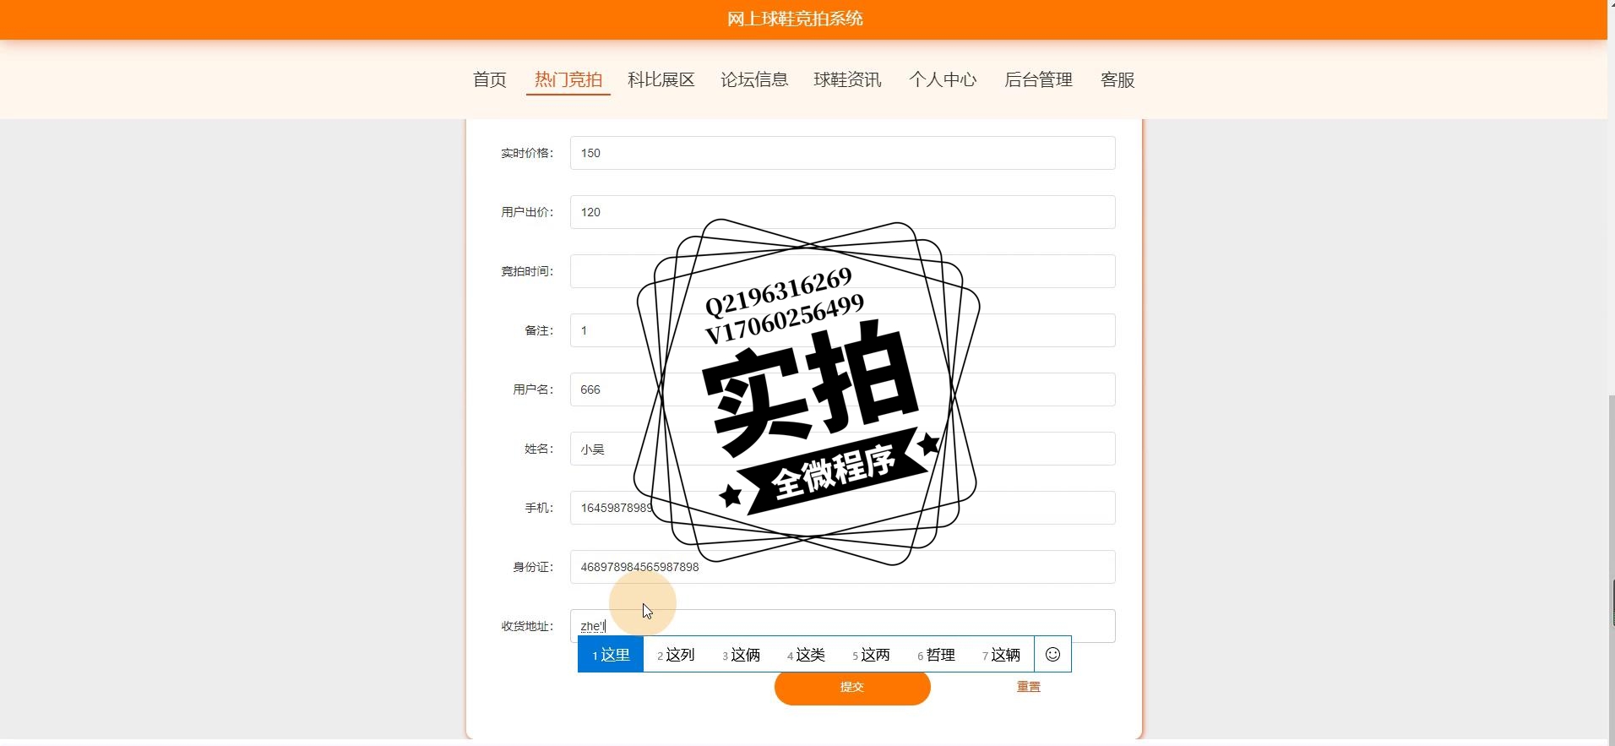Choose the 这两 candidate word
This screenshot has height=746, width=1615.
[x=871, y=655]
